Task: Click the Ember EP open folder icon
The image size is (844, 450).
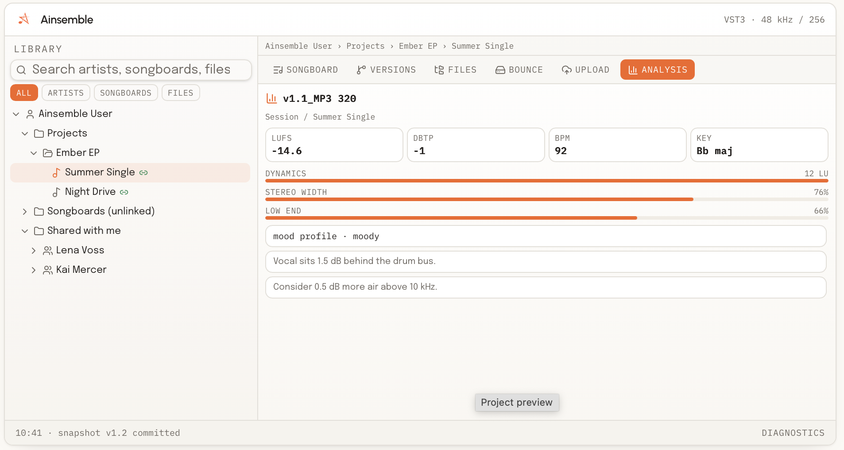Action: 48,153
